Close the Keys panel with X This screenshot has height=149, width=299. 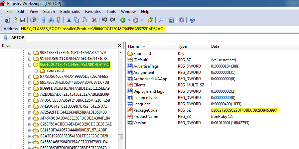point(119,46)
